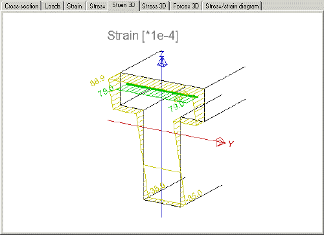Open the Cross-section tab
Screen dimensions: 324x235
click(21, 6)
